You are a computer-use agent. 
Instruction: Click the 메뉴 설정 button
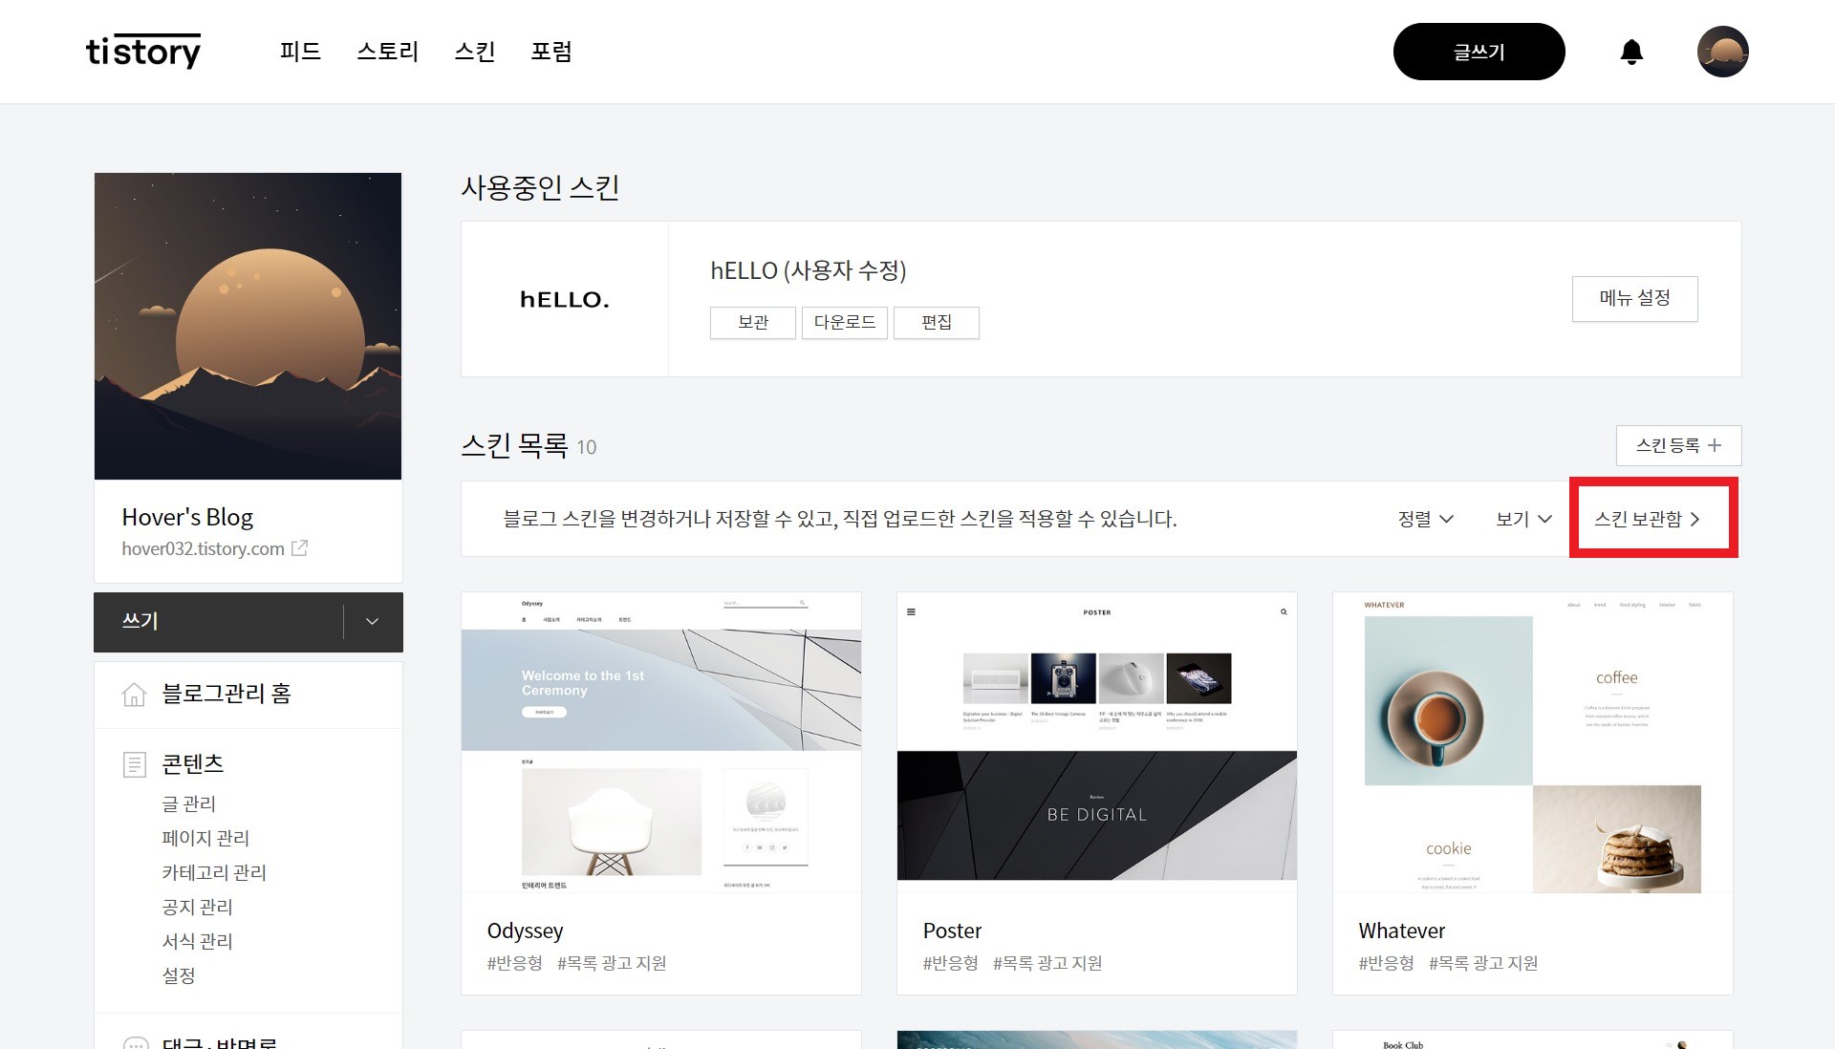pos(1634,298)
